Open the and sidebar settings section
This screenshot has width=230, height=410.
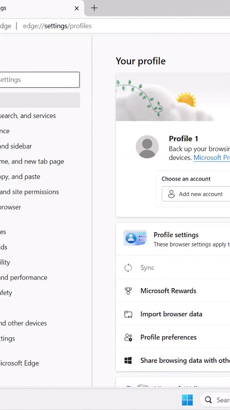[16, 146]
